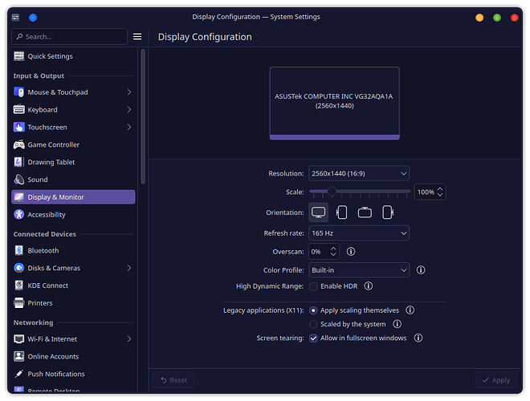Open the Quick Settings page

tap(73, 56)
